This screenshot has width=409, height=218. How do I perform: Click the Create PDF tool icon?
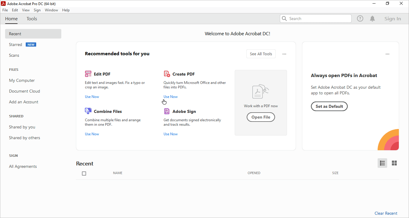[167, 74]
